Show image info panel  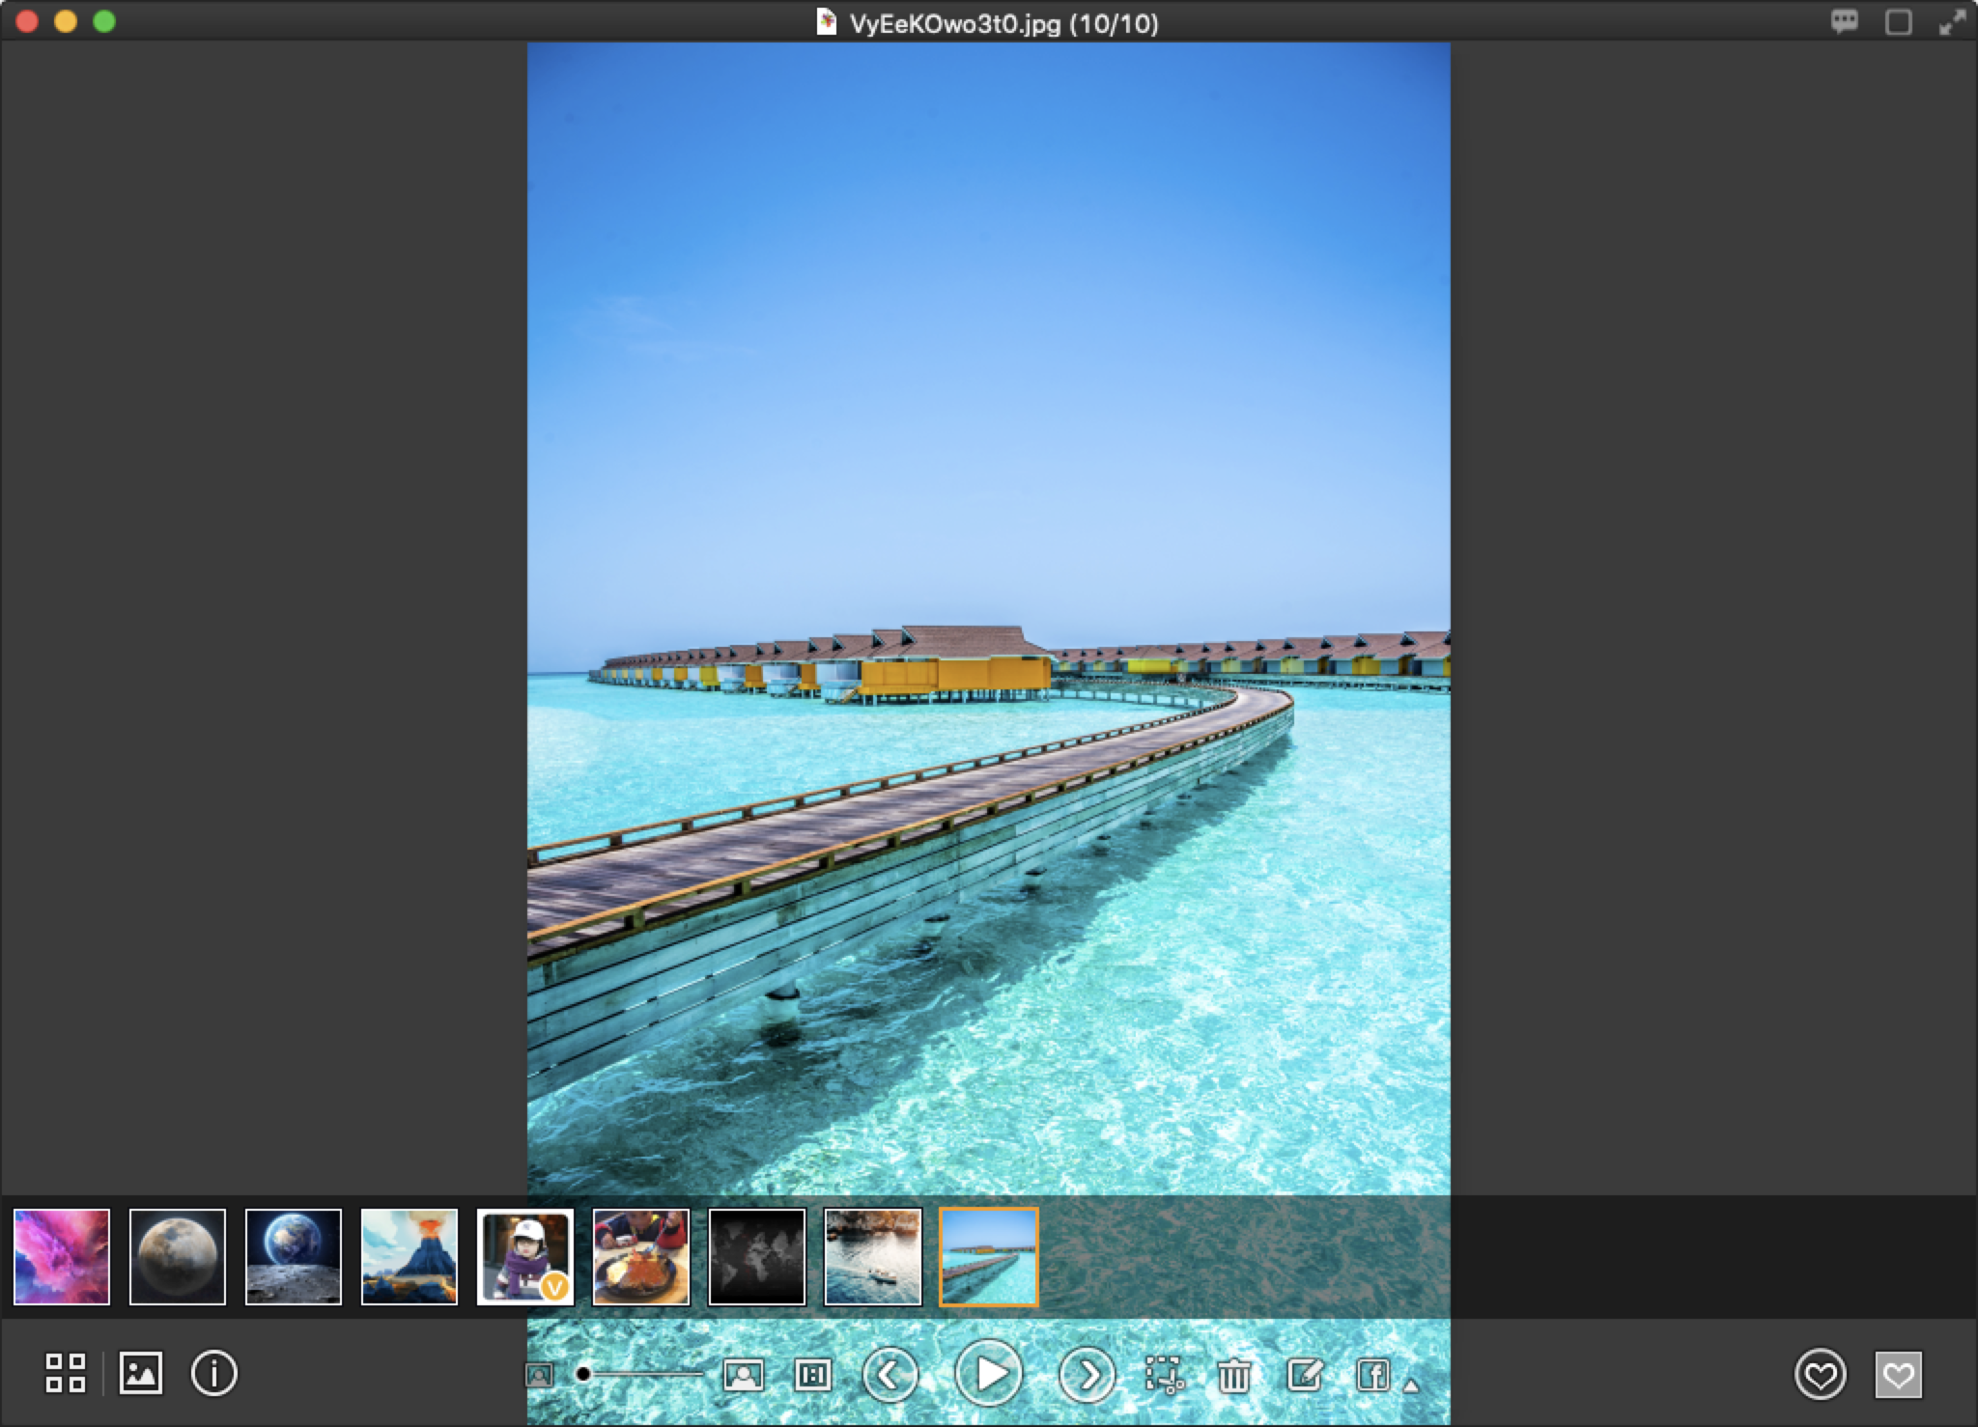pyautogui.click(x=214, y=1373)
